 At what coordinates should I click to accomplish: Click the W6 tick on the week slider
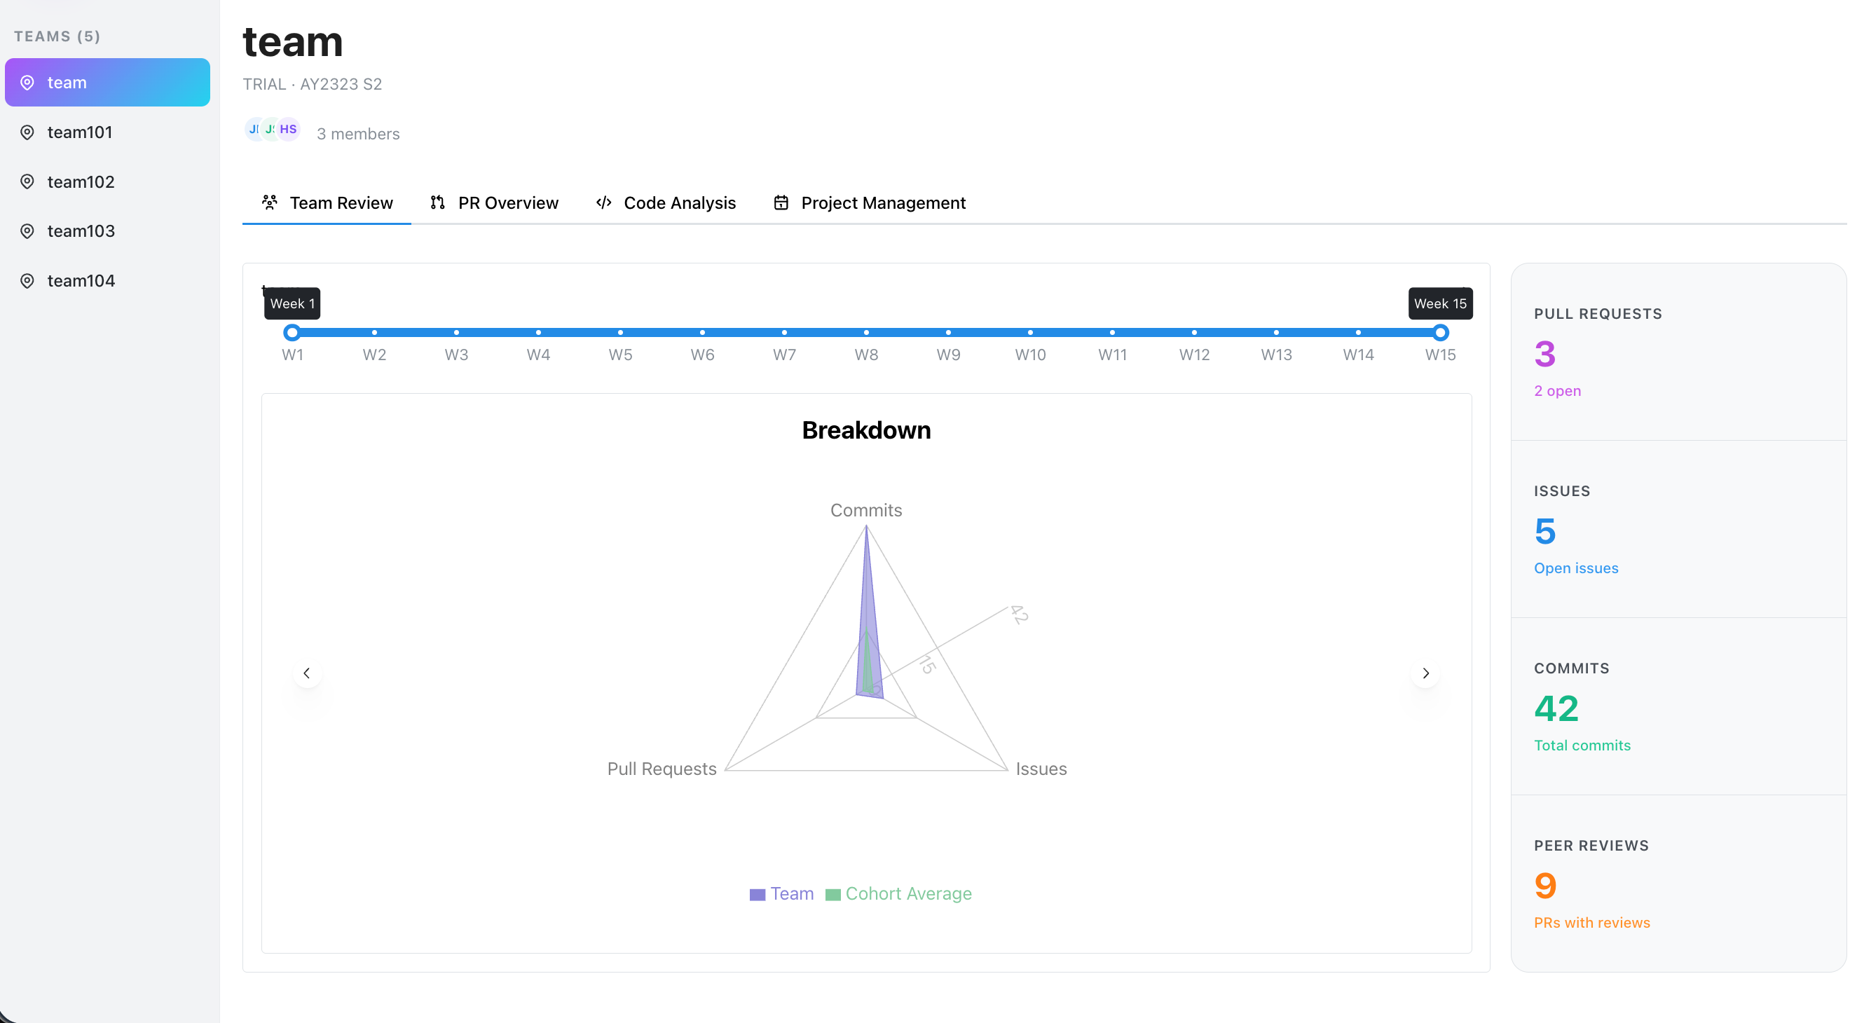pos(703,332)
